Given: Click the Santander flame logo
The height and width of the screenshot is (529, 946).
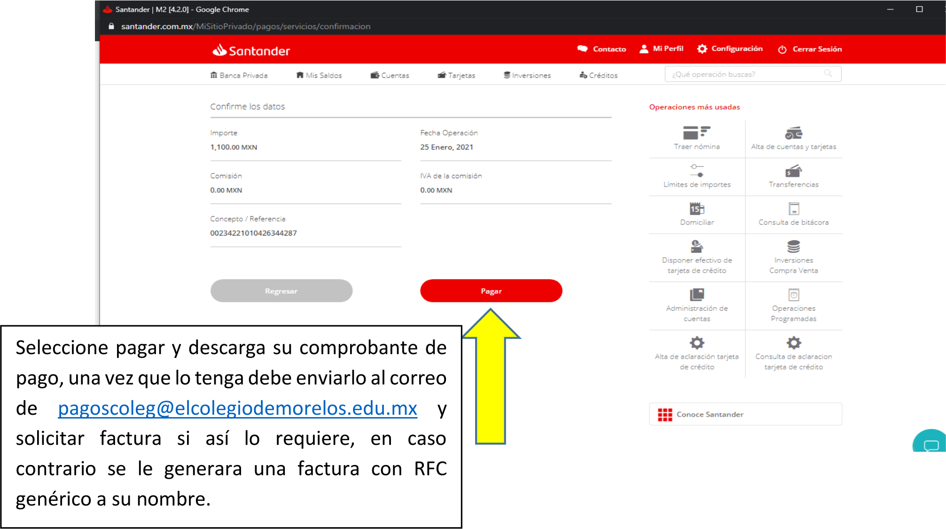Looking at the screenshot, I should point(219,50).
